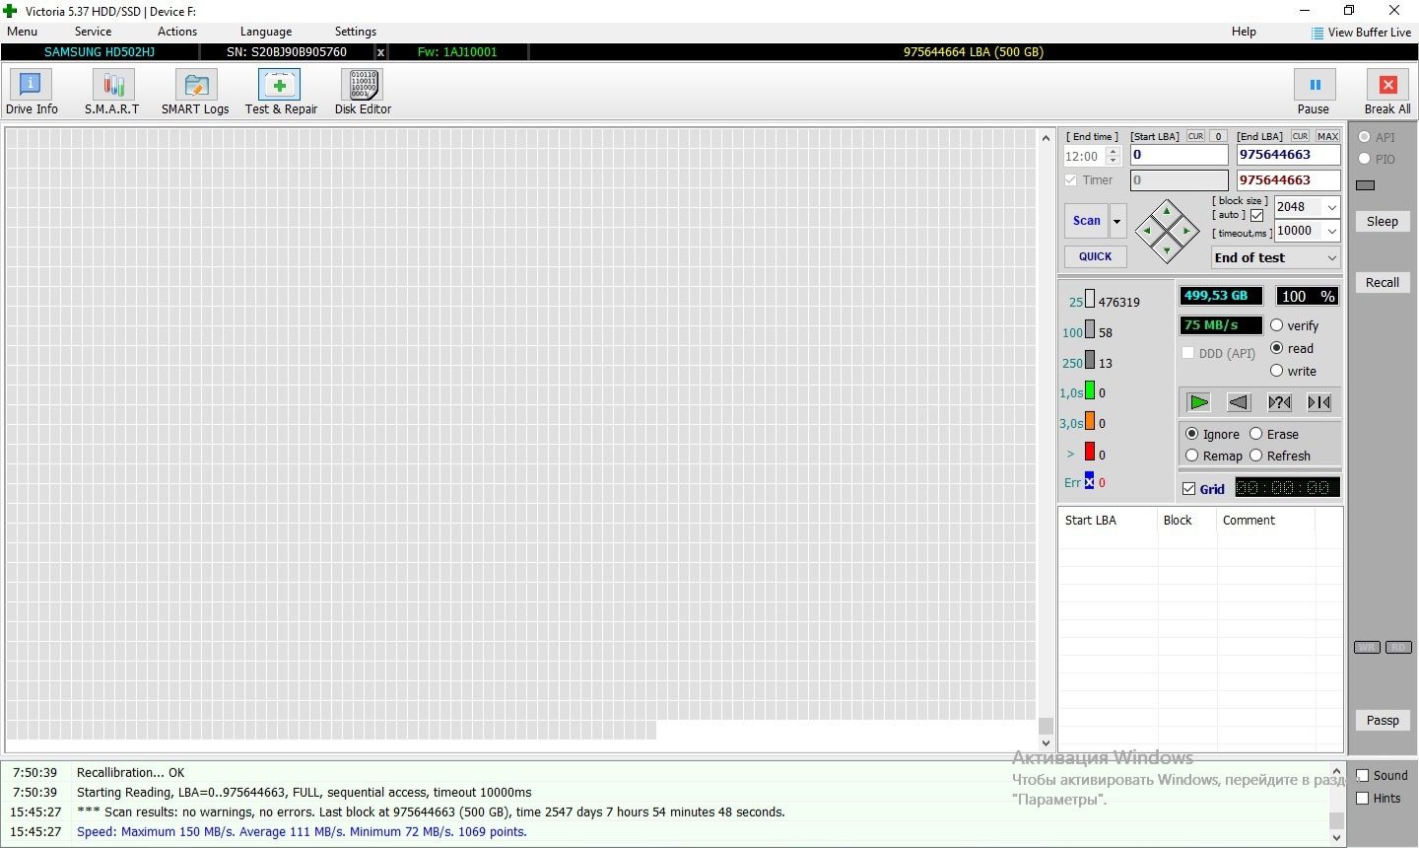Open the Service menu

click(94, 32)
